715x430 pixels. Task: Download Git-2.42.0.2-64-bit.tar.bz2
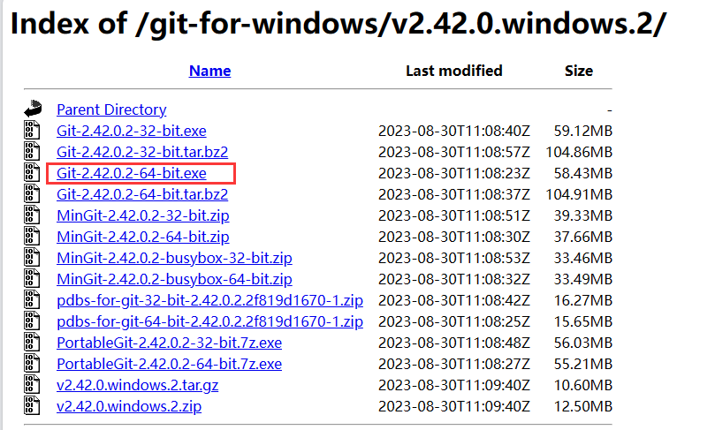[x=142, y=194]
